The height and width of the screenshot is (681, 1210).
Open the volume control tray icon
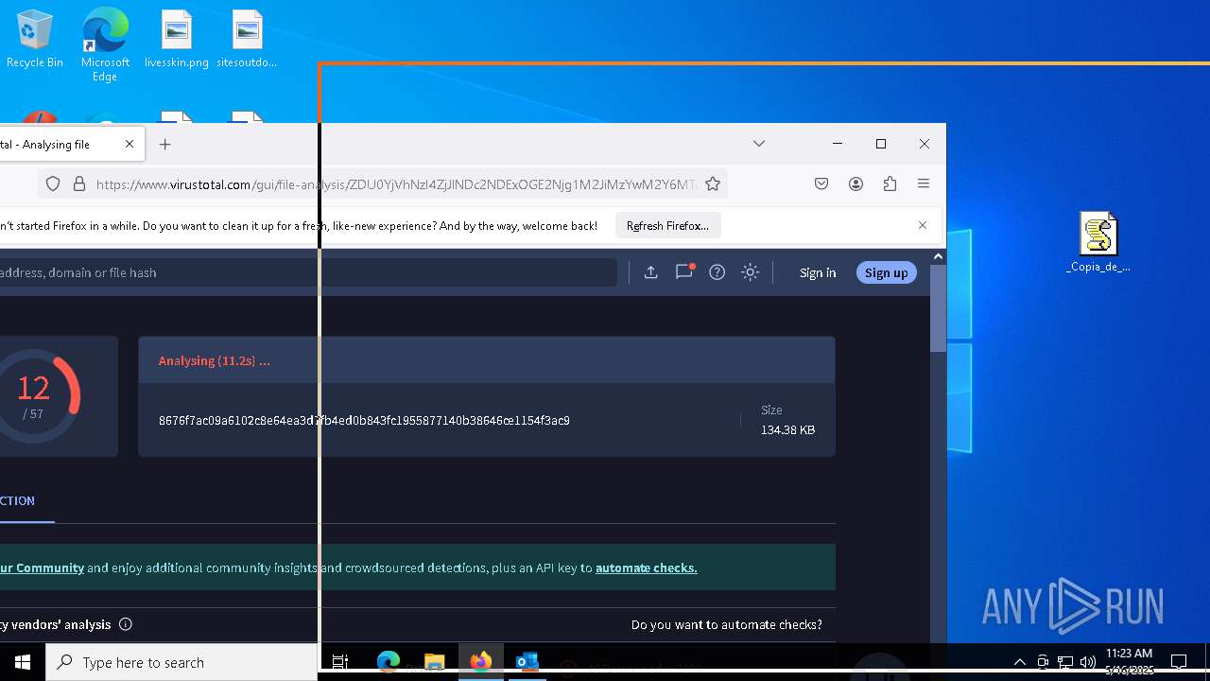point(1088,662)
